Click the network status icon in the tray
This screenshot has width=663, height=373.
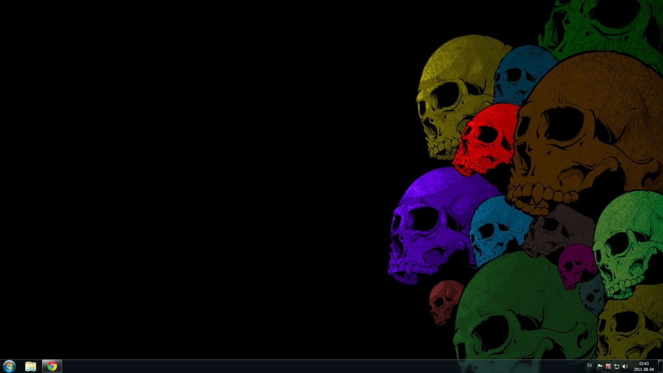tap(617, 366)
